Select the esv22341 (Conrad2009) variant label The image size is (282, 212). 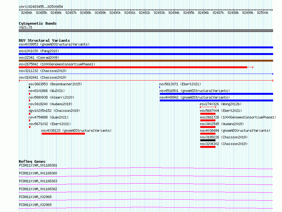[x=39, y=58]
